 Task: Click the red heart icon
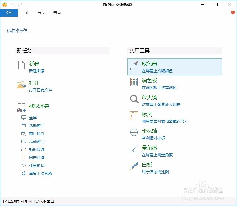pos(233,13)
